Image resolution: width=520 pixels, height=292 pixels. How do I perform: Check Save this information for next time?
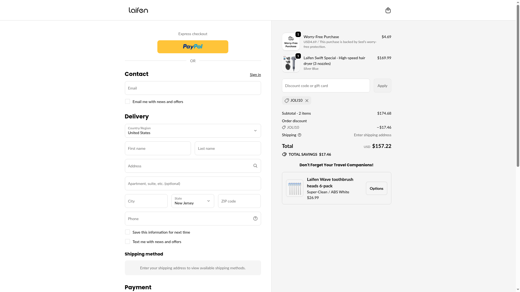tap(128, 232)
